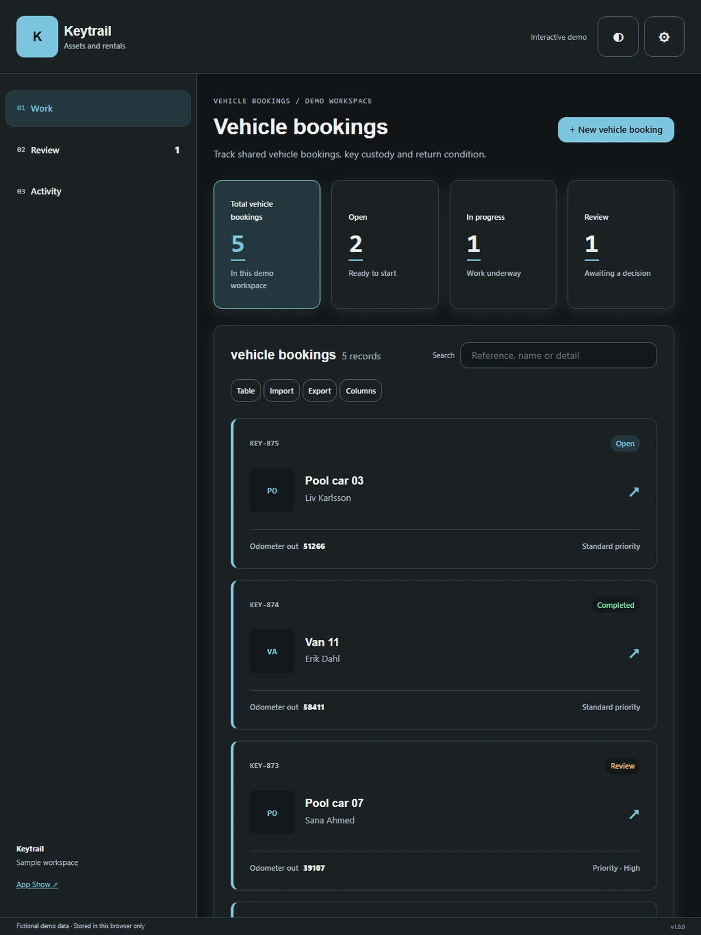Click the Interactive demo label
Image resolution: width=701 pixels, height=935 pixels.
pyautogui.click(x=558, y=37)
